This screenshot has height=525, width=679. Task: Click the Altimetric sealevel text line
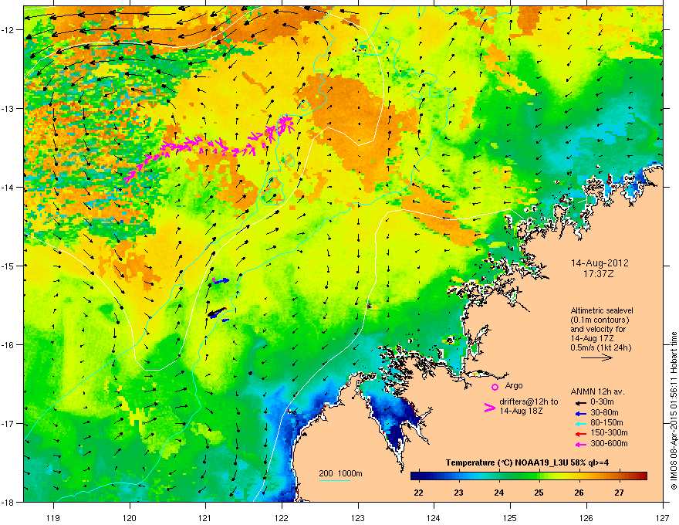coord(602,310)
